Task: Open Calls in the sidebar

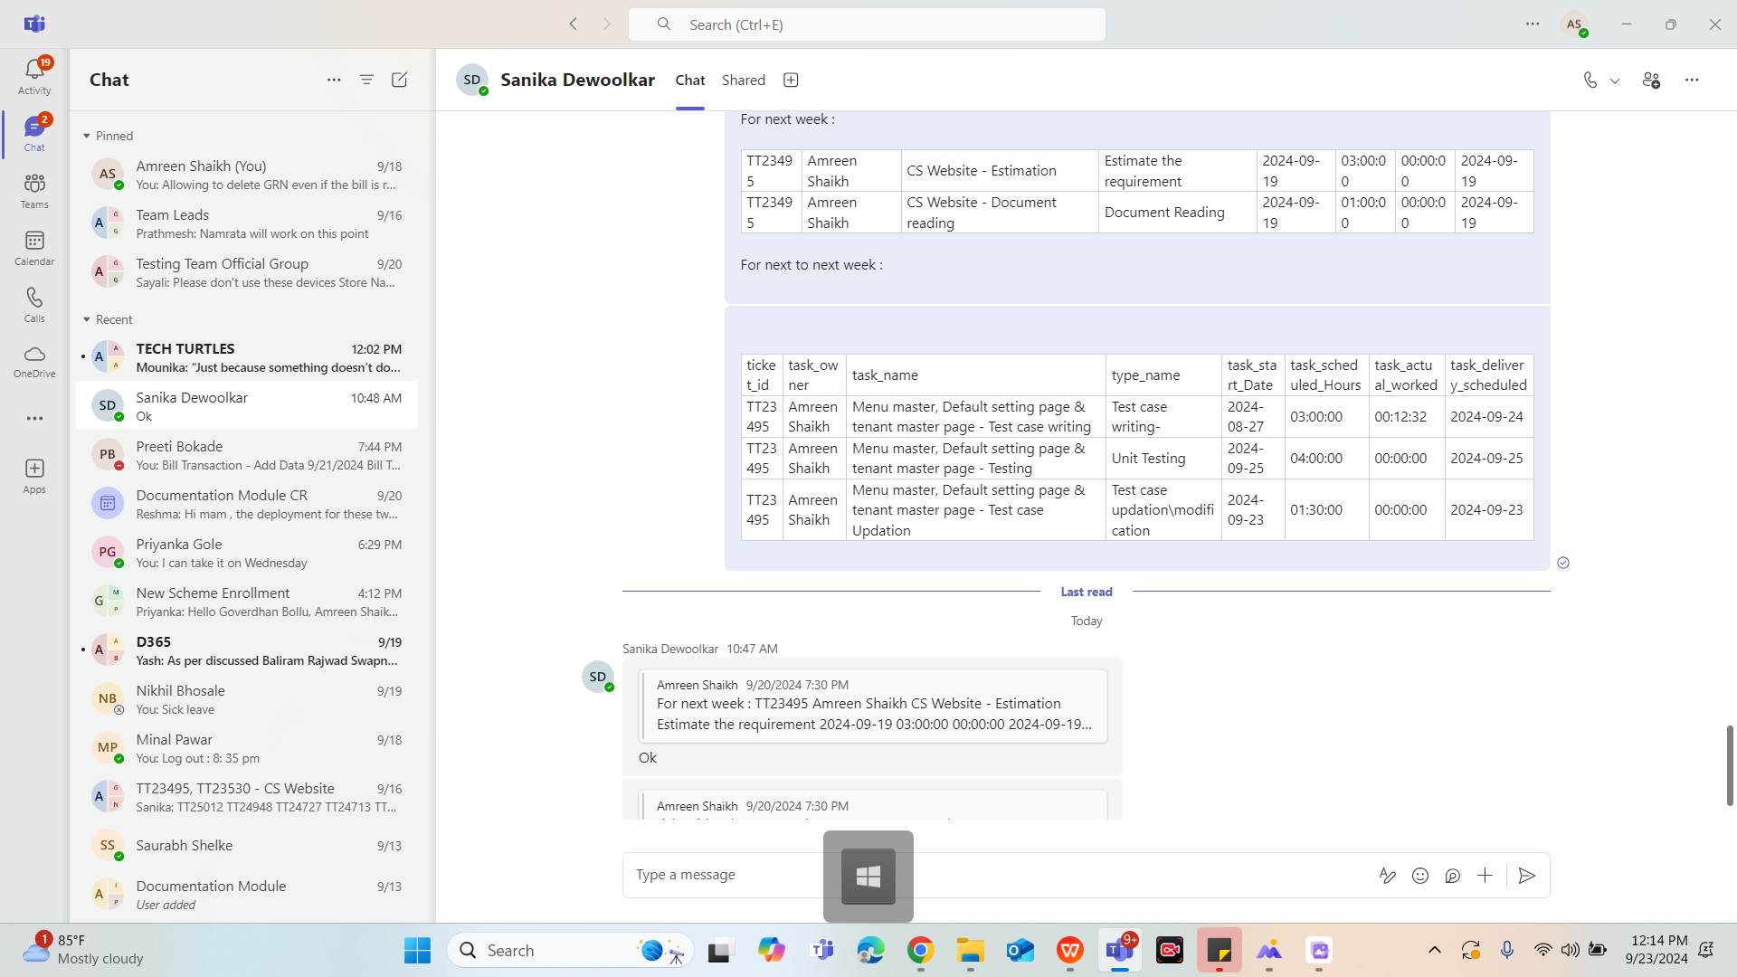Action: coord(34,305)
